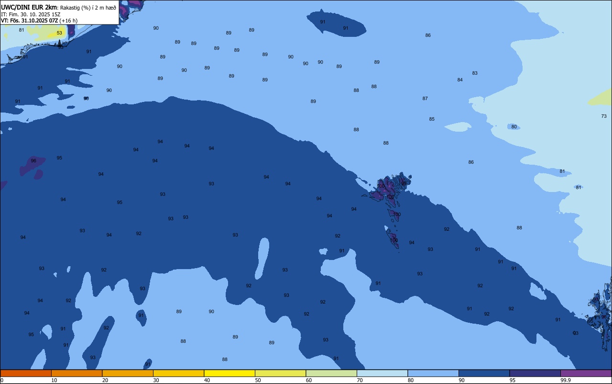Viewport: 612px width, 384px height.
Task: Click the 80 value in the small blue patch
Action: pos(514,127)
